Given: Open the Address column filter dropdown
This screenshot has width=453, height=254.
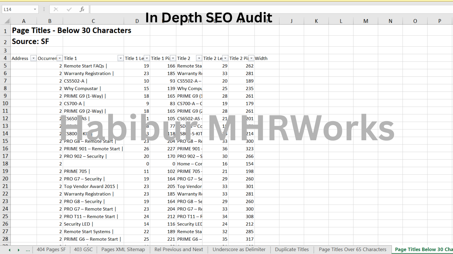Looking at the screenshot, I should pyautogui.click(x=33, y=58).
